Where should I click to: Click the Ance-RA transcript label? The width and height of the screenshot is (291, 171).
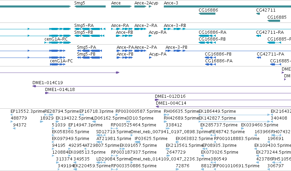click(x=120, y=26)
